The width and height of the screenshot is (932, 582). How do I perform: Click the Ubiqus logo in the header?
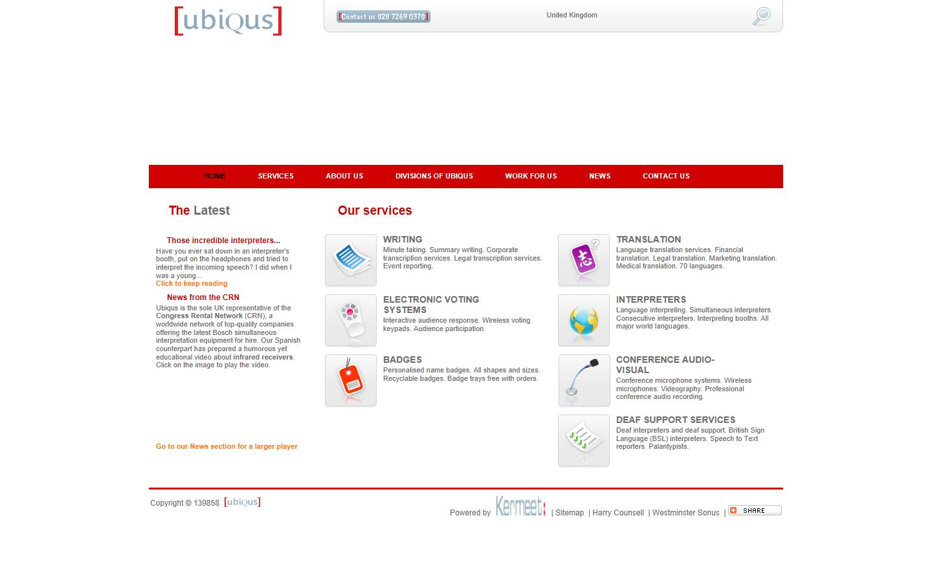pos(227,21)
